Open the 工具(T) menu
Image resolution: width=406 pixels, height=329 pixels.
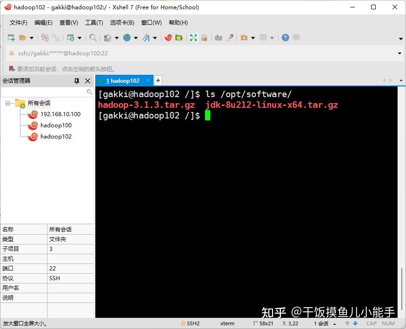click(94, 22)
